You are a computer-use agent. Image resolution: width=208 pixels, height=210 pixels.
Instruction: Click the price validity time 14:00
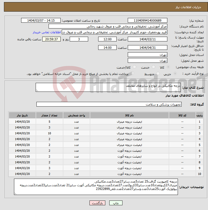click(x=107, y=48)
